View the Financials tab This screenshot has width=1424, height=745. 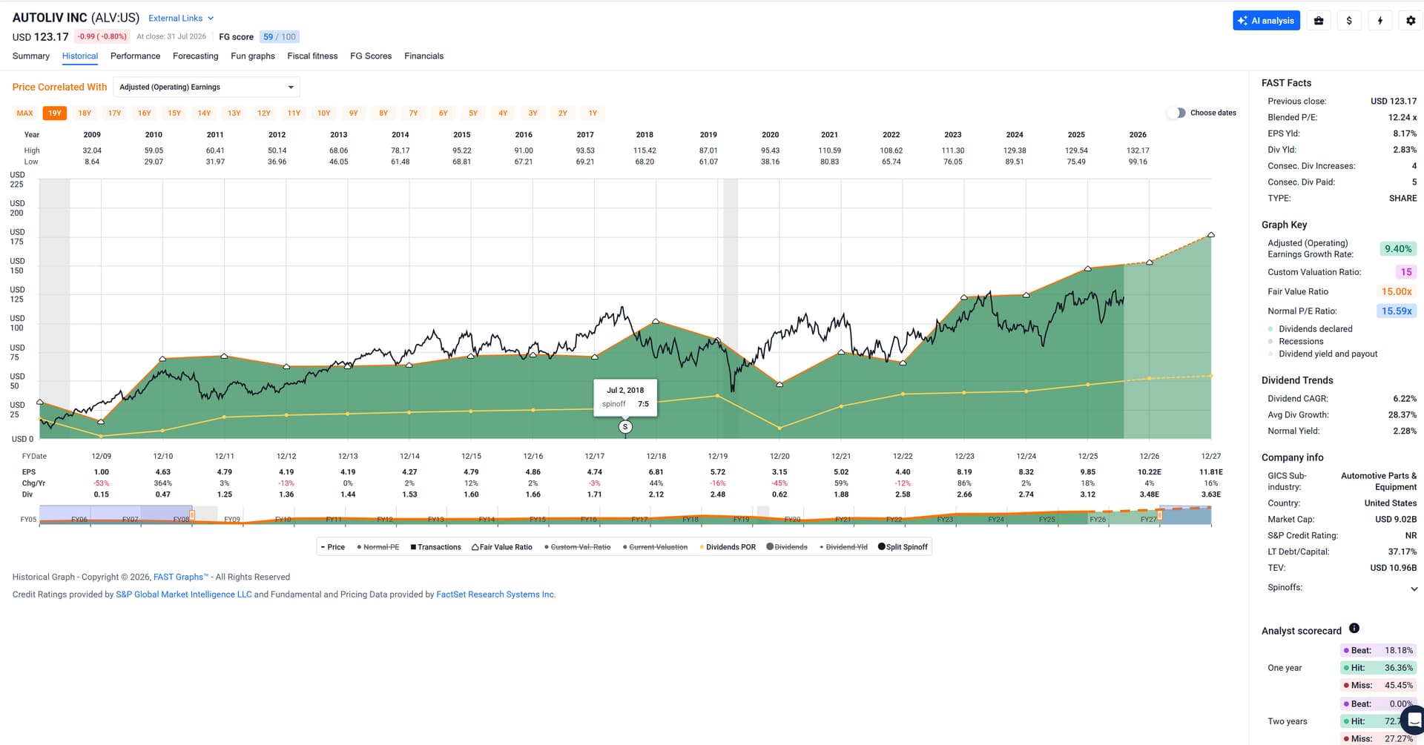pyautogui.click(x=423, y=56)
